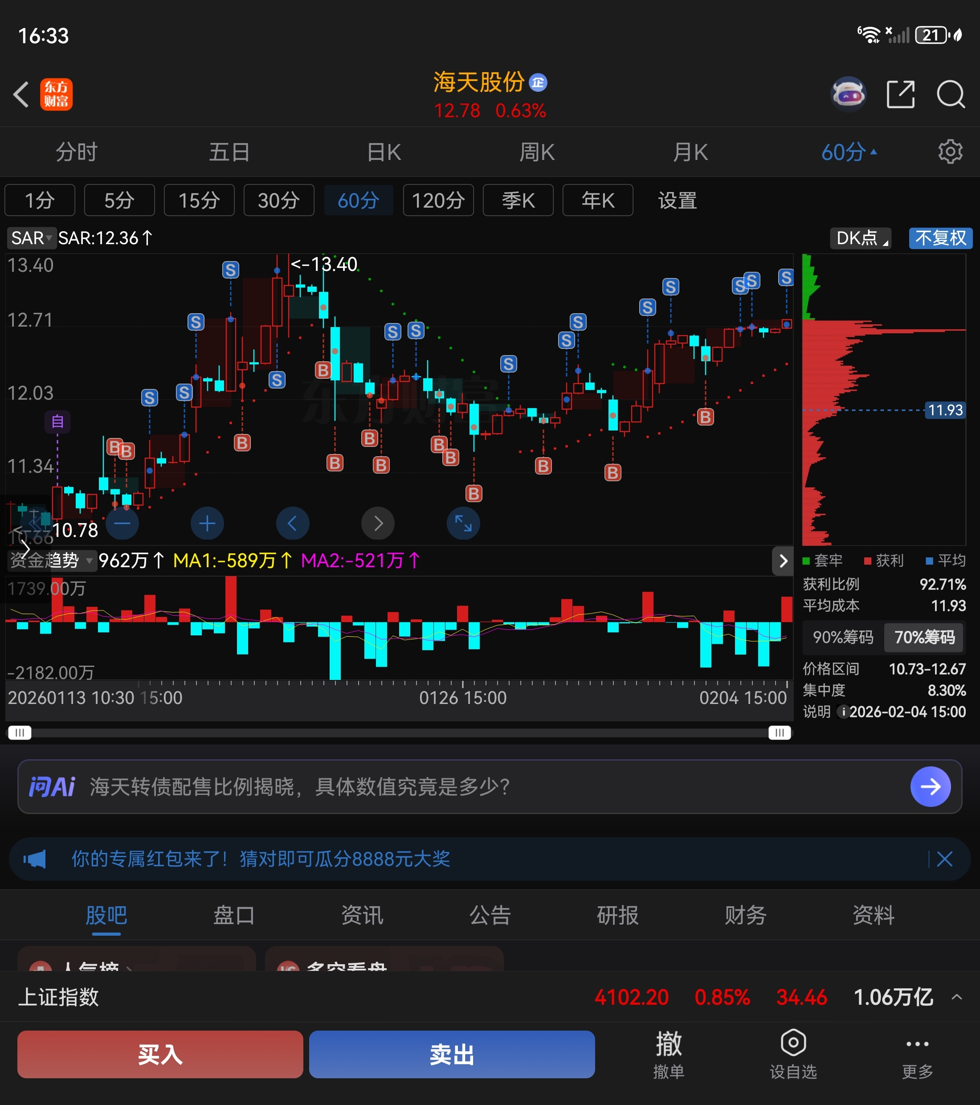Expand chart with fullscreen arrows icon
980x1105 pixels.
pyautogui.click(x=463, y=523)
